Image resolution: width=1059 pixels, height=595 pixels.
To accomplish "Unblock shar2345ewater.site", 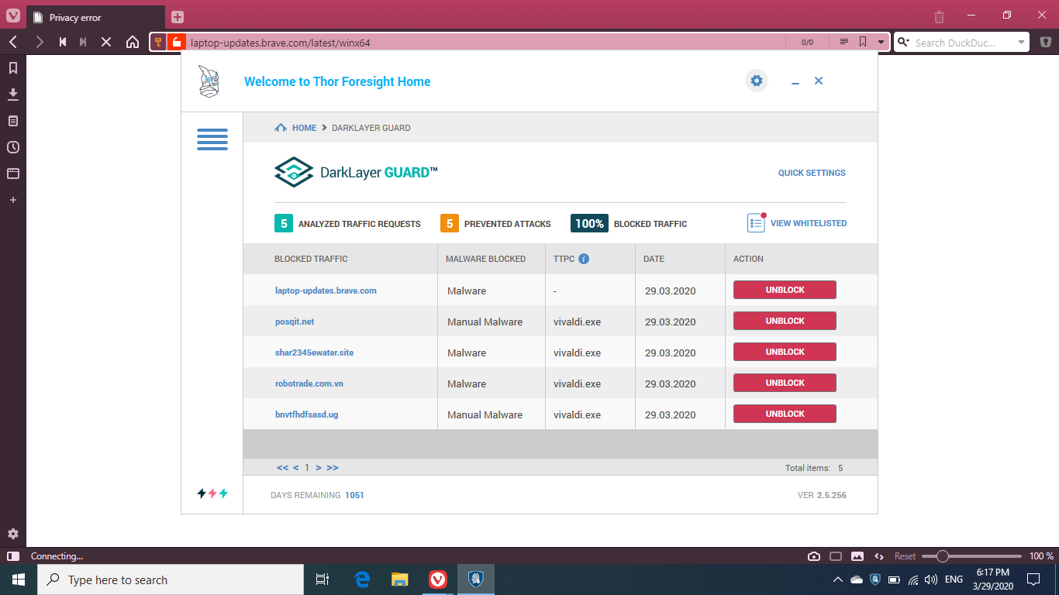I will pyautogui.click(x=785, y=352).
